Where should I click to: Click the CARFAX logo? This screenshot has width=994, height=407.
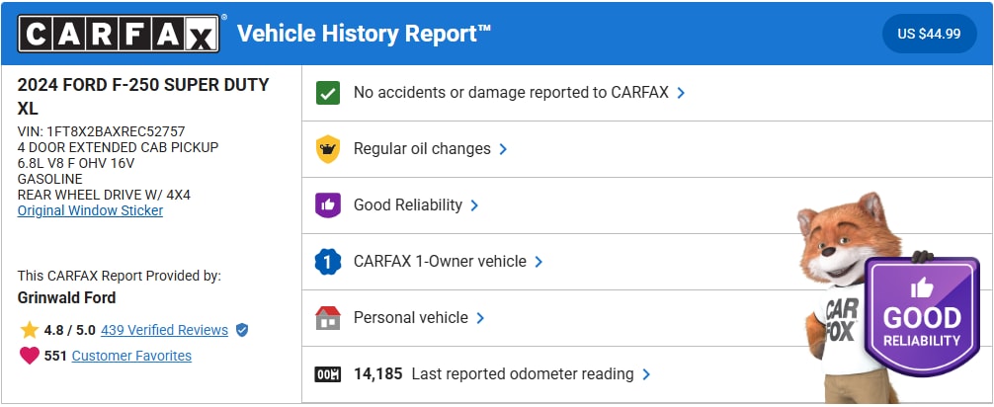pos(119,34)
